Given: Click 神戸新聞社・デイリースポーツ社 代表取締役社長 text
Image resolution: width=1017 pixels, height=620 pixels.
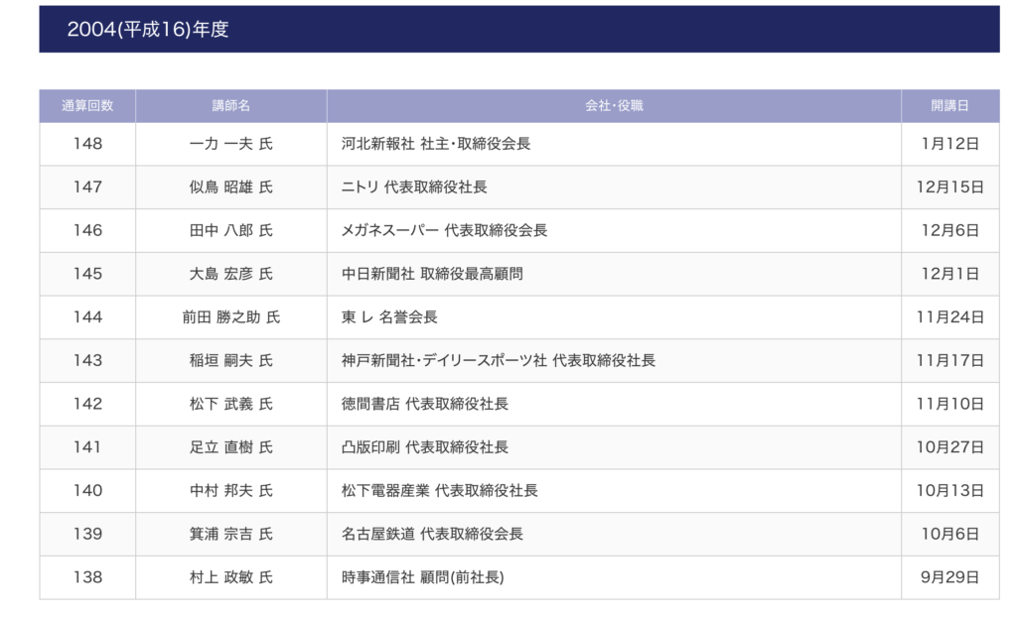Looking at the screenshot, I should click(x=499, y=361).
